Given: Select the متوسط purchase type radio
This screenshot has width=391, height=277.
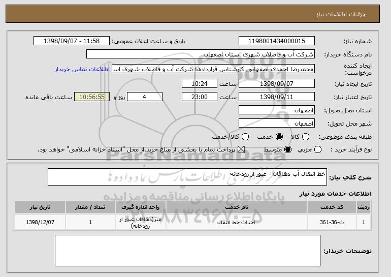Looking at the screenshot, I should (x=288, y=150).
